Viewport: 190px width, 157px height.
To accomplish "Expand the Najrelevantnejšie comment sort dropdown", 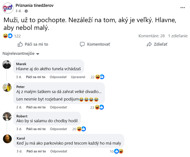I will pos(21,54).
